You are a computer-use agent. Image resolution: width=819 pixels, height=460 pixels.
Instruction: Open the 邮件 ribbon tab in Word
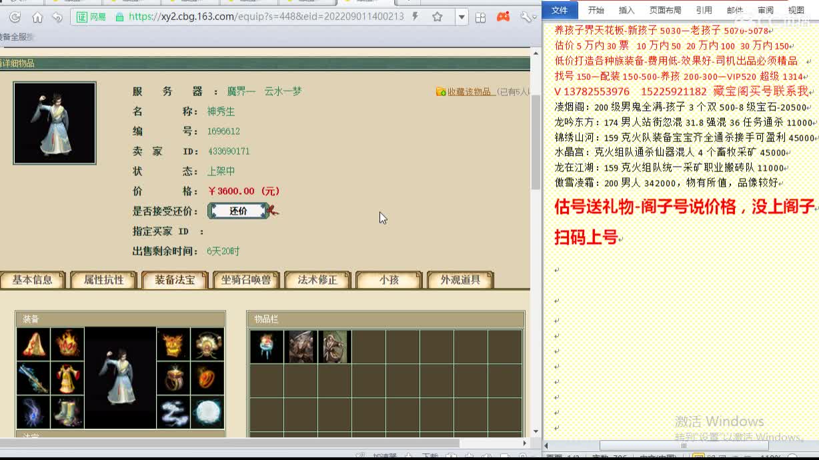pyautogui.click(x=735, y=10)
